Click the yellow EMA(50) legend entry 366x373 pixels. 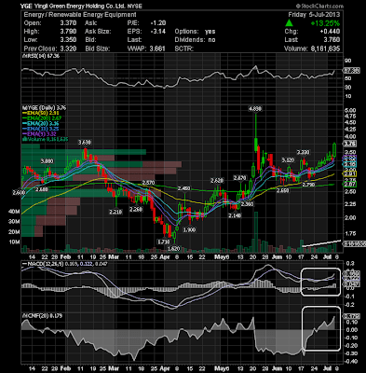point(42,113)
